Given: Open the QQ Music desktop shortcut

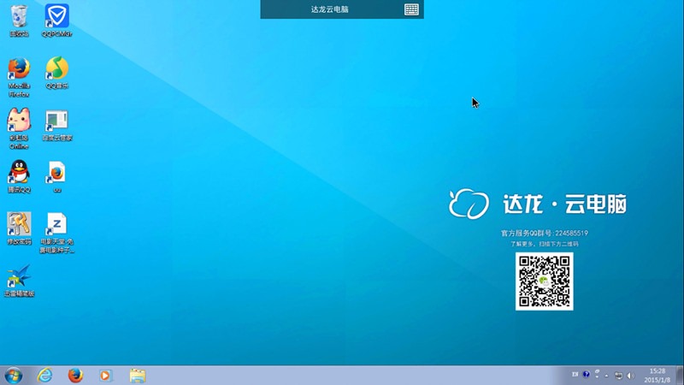Looking at the screenshot, I should pyautogui.click(x=56, y=73).
